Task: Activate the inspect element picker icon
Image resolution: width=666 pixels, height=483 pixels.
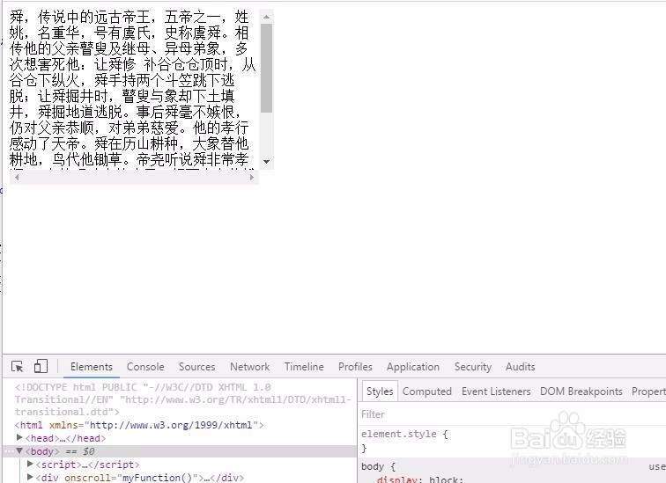Action: [18, 366]
